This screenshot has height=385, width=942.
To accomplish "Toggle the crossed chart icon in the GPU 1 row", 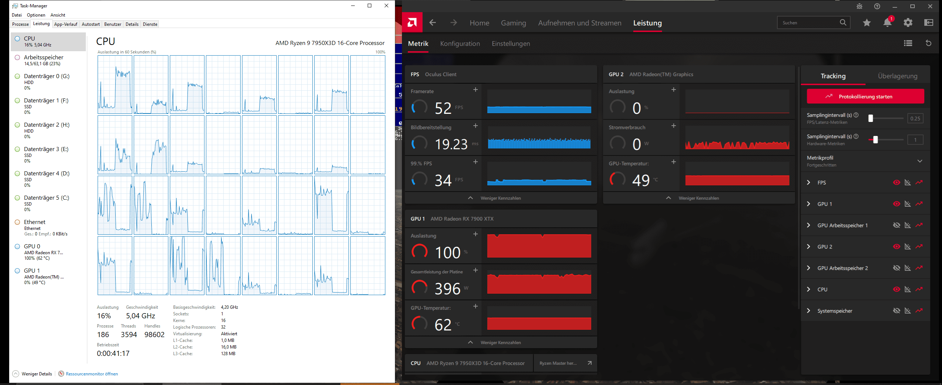I will click(x=908, y=204).
